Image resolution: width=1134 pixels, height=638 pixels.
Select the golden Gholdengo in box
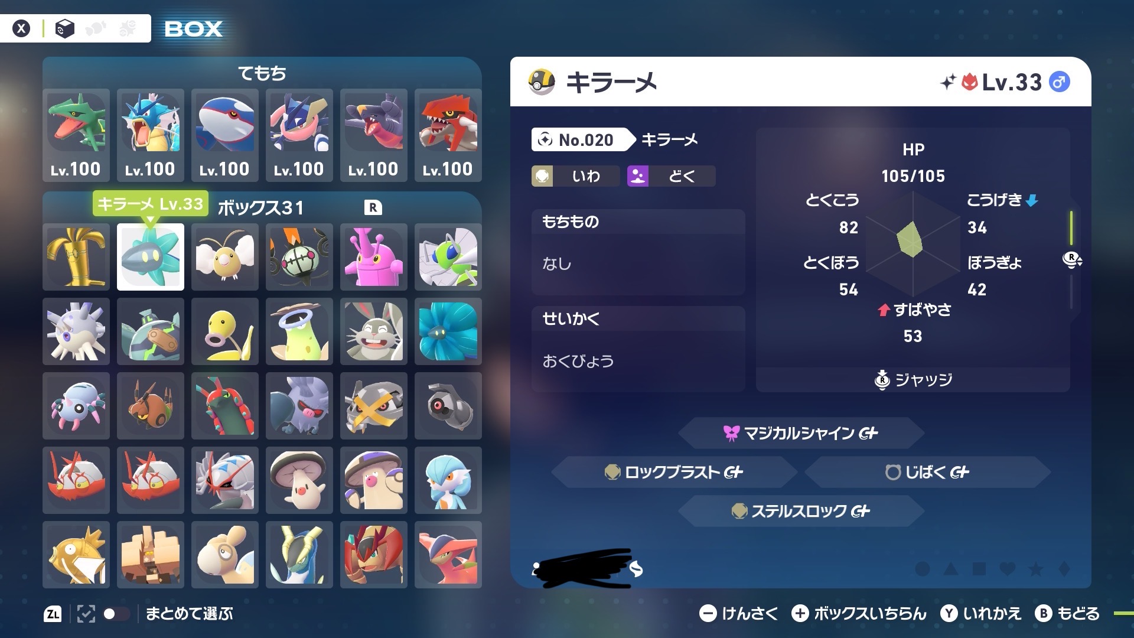[76, 257]
